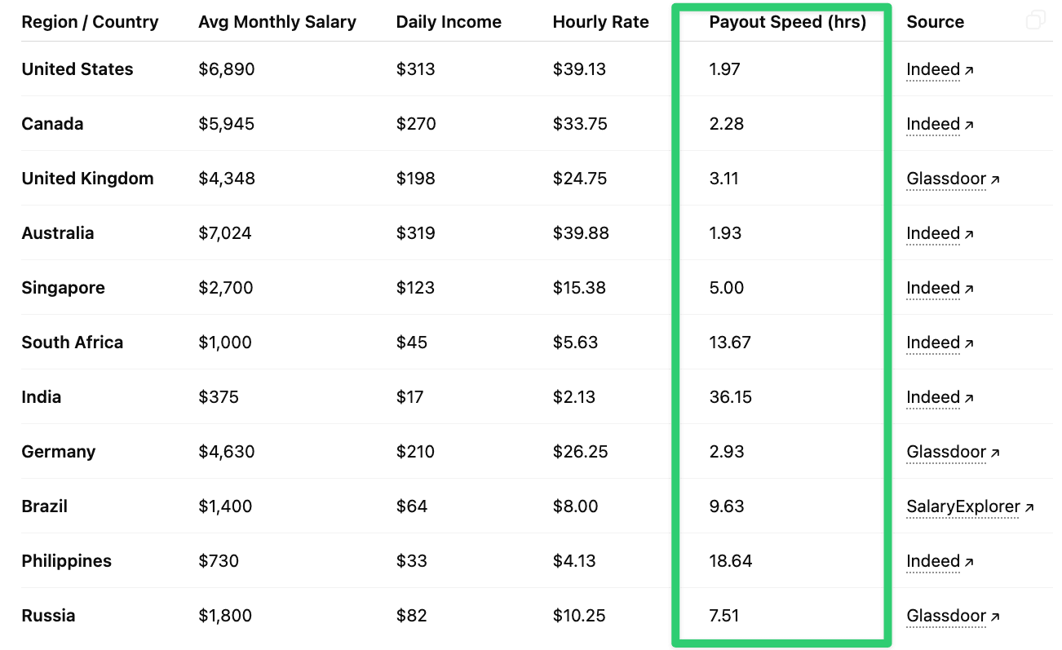The width and height of the screenshot is (1062, 650).
Task: Click the Avg Monthly Salary column header
Action: point(277,22)
